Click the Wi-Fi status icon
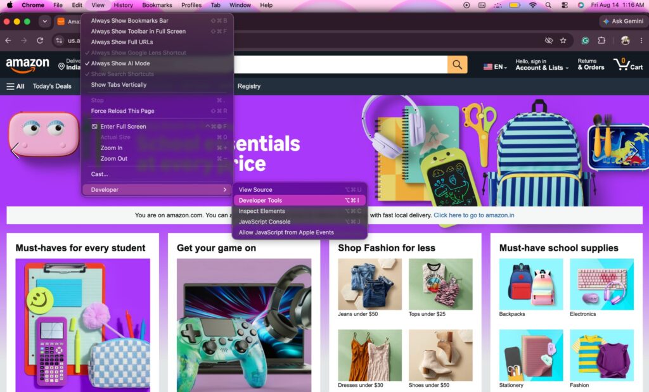Screen dimensions: 649x392 point(532,5)
